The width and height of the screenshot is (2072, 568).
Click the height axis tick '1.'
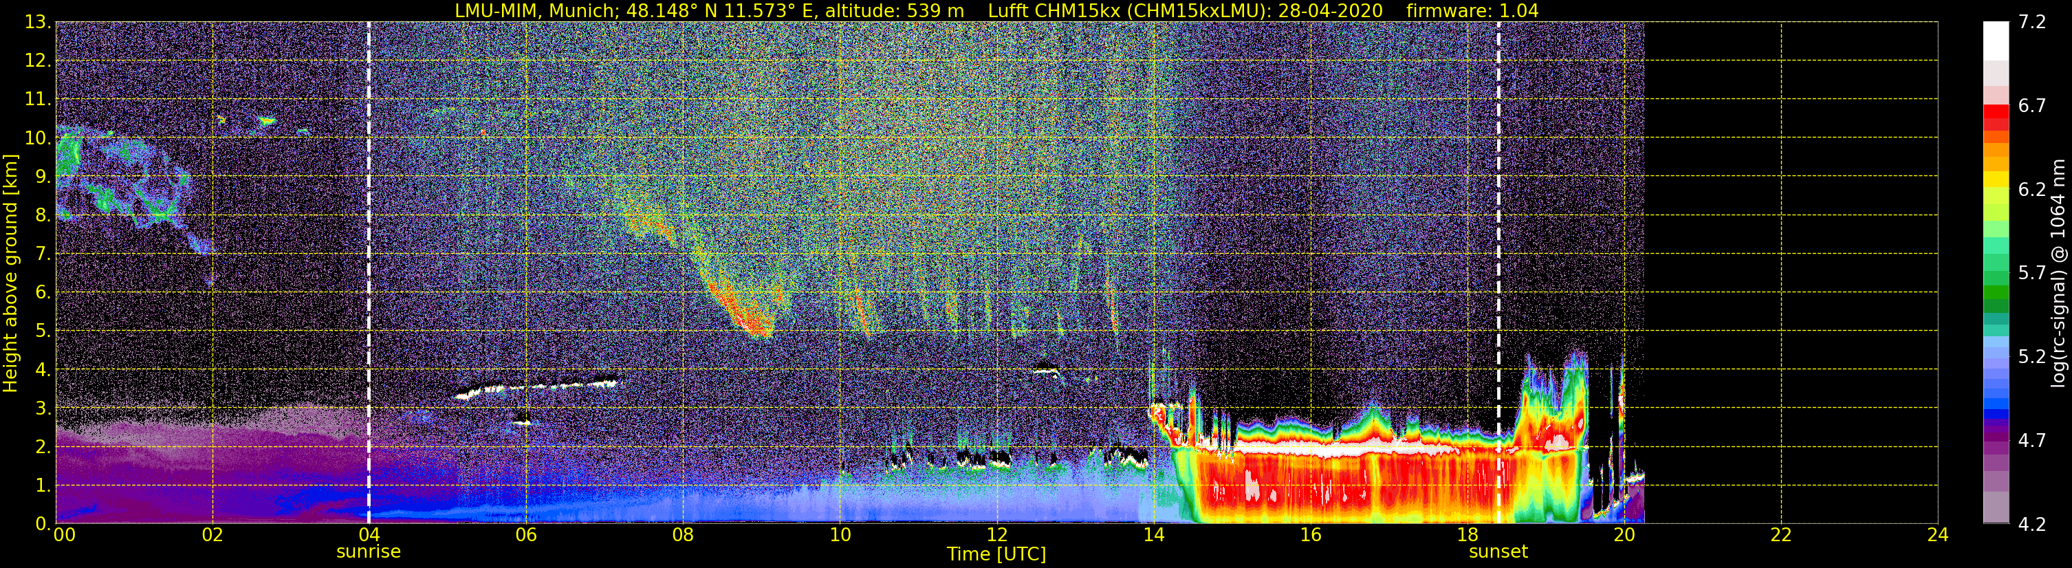[43, 485]
